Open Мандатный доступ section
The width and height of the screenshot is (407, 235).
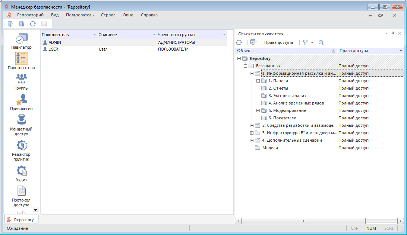tap(21, 124)
